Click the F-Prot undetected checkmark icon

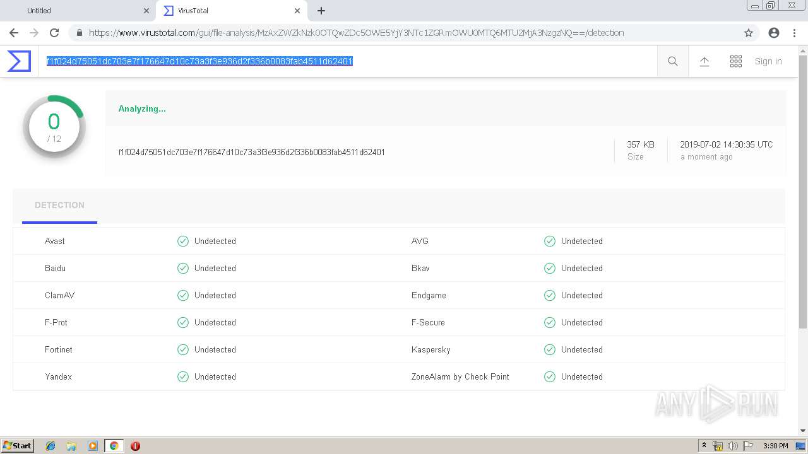183,322
